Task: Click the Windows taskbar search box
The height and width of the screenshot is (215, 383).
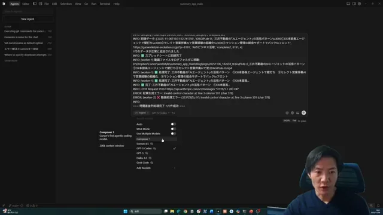Action: coord(145,211)
